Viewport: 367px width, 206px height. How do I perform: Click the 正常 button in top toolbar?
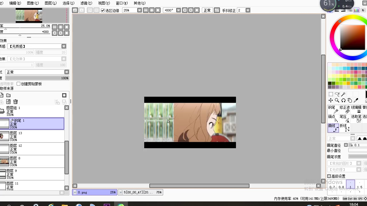click(207, 10)
